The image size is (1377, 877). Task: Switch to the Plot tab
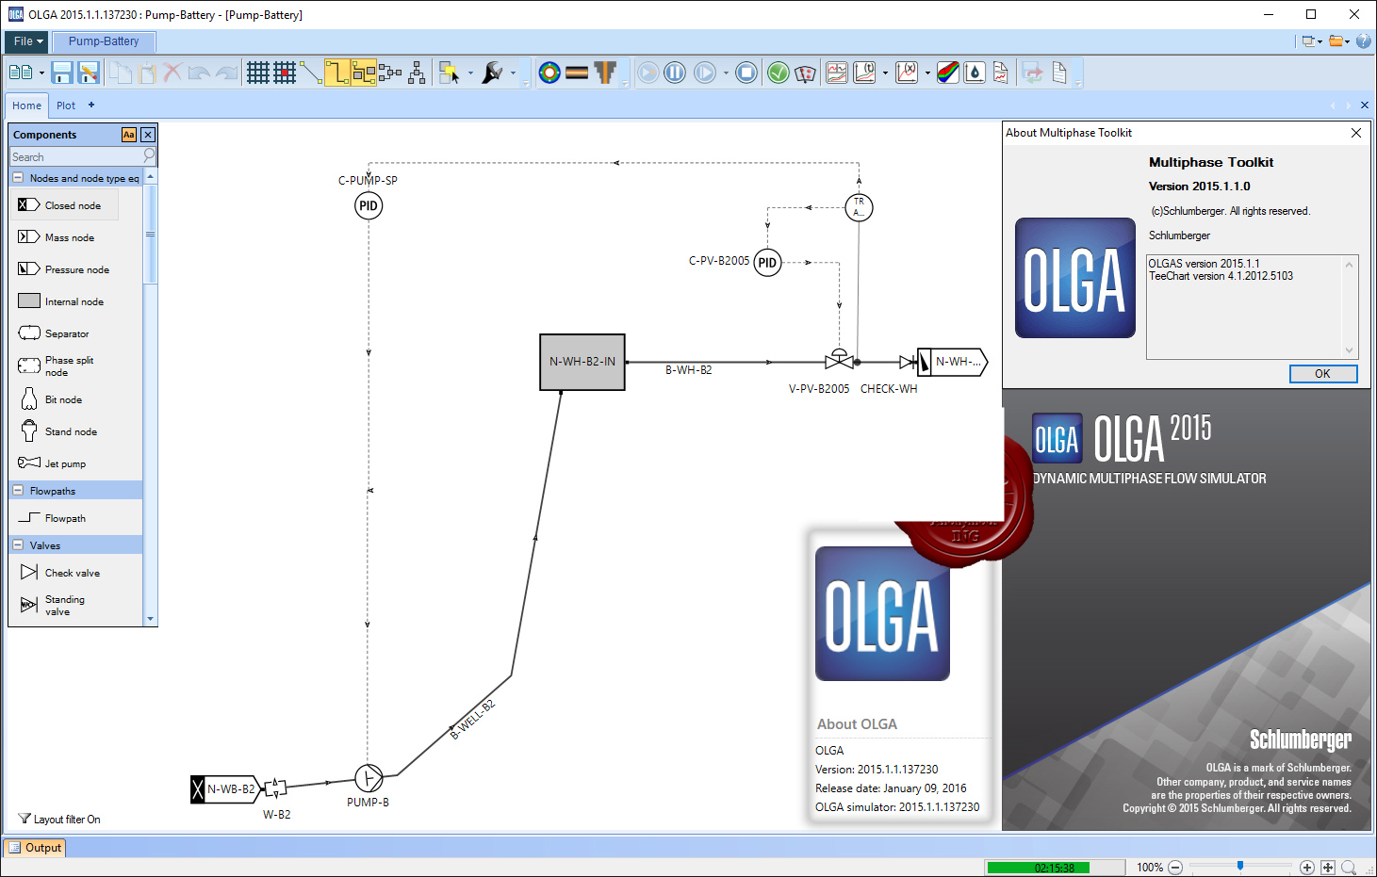tap(65, 105)
